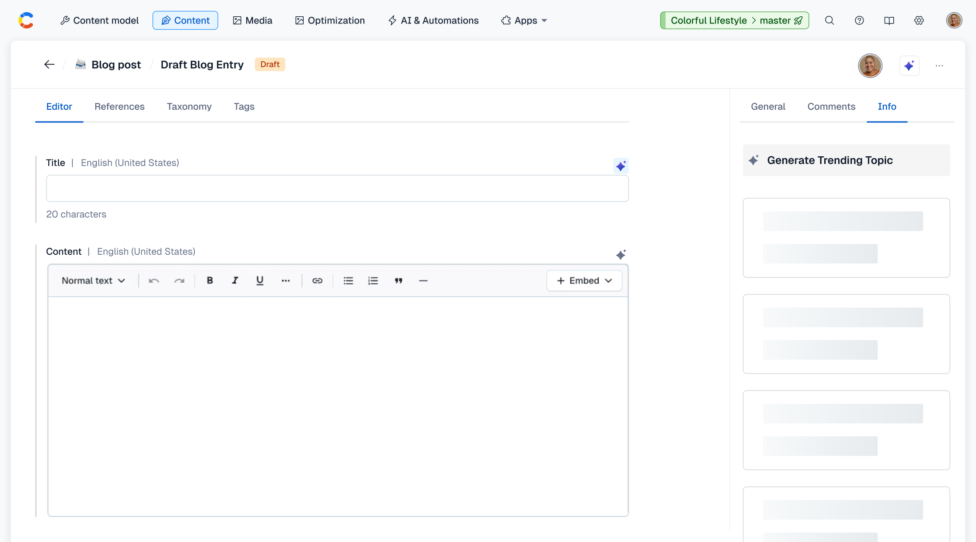Insert a hyperlink using link icon
This screenshot has width=976, height=542.
[x=317, y=280]
